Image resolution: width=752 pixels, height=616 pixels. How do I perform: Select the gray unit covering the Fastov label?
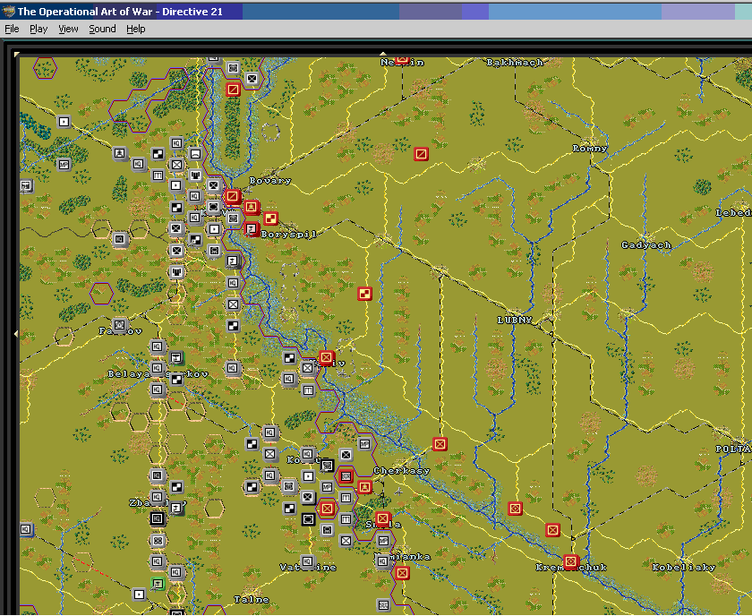pyautogui.click(x=120, y=325)
